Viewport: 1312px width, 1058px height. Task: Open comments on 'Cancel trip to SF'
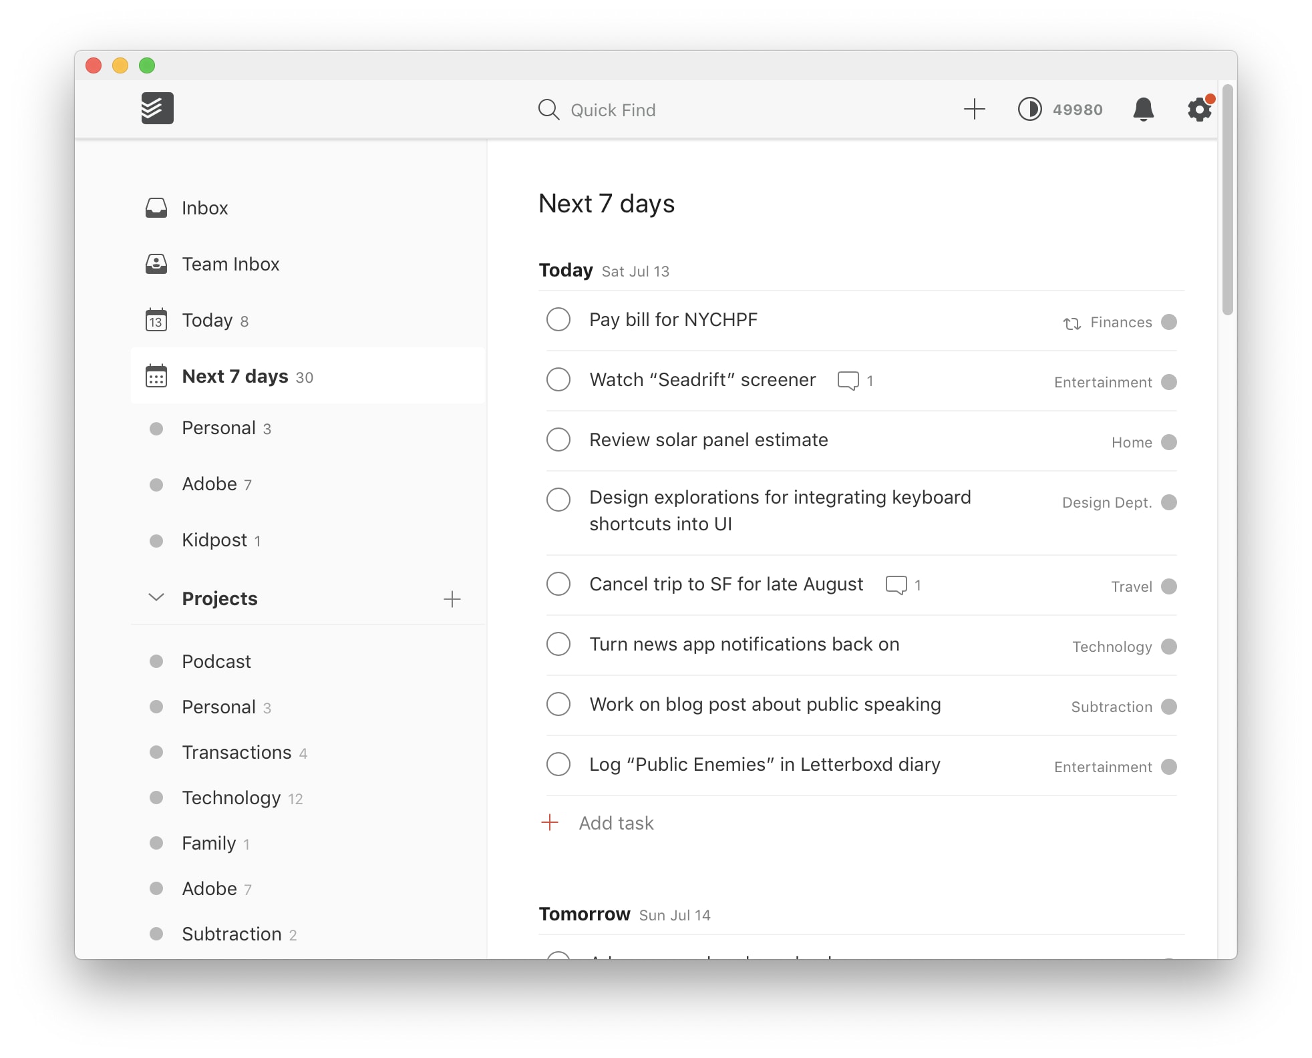pyautogui.click(x=896, y=584)
